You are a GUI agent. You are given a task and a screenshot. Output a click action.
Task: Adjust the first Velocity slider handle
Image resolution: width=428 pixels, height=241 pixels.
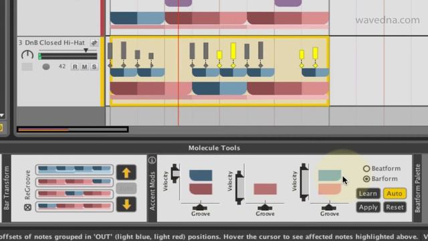[x=175, y=174]
